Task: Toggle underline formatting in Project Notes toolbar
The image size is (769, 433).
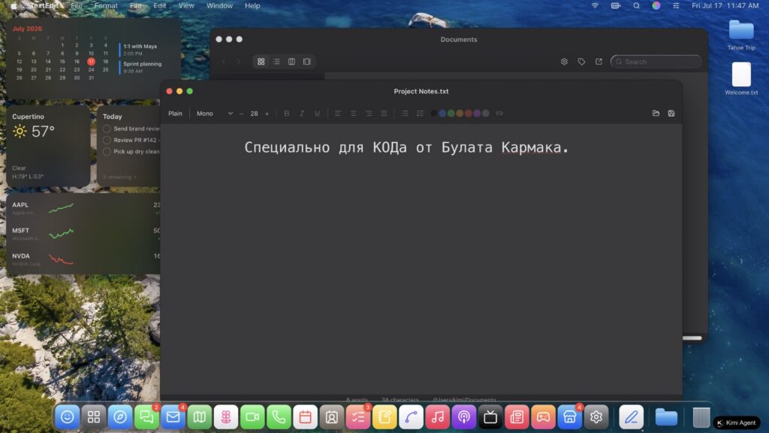Action: point(318,114)
